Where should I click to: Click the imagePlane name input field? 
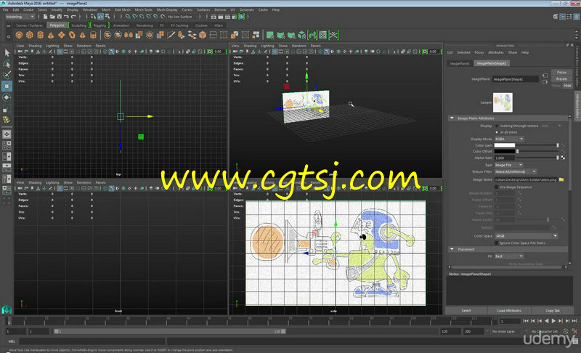516,79
